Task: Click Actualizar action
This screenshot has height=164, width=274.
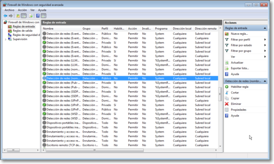Action: 237,62
